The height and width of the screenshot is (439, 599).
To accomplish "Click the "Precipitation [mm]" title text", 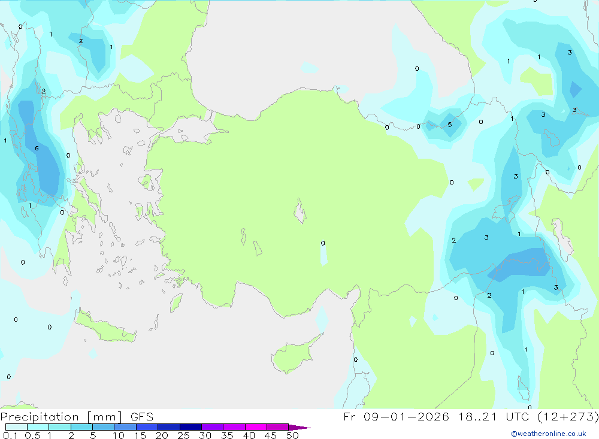I will (62, 417).
